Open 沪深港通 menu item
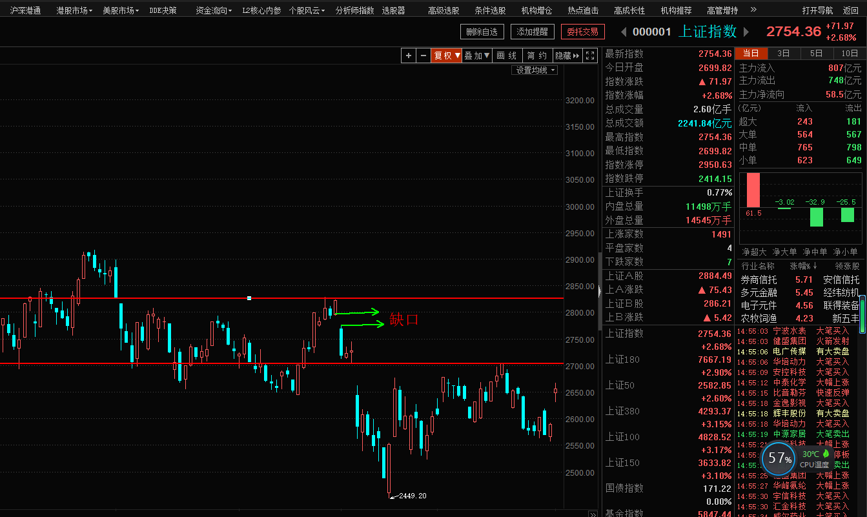 coord(25,10)
